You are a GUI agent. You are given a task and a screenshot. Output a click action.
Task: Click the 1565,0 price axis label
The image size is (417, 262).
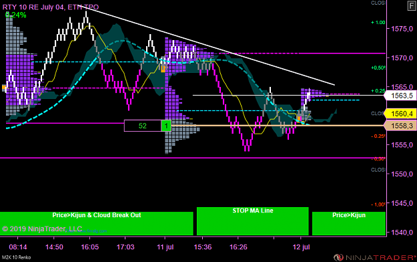tap(402, 87)
